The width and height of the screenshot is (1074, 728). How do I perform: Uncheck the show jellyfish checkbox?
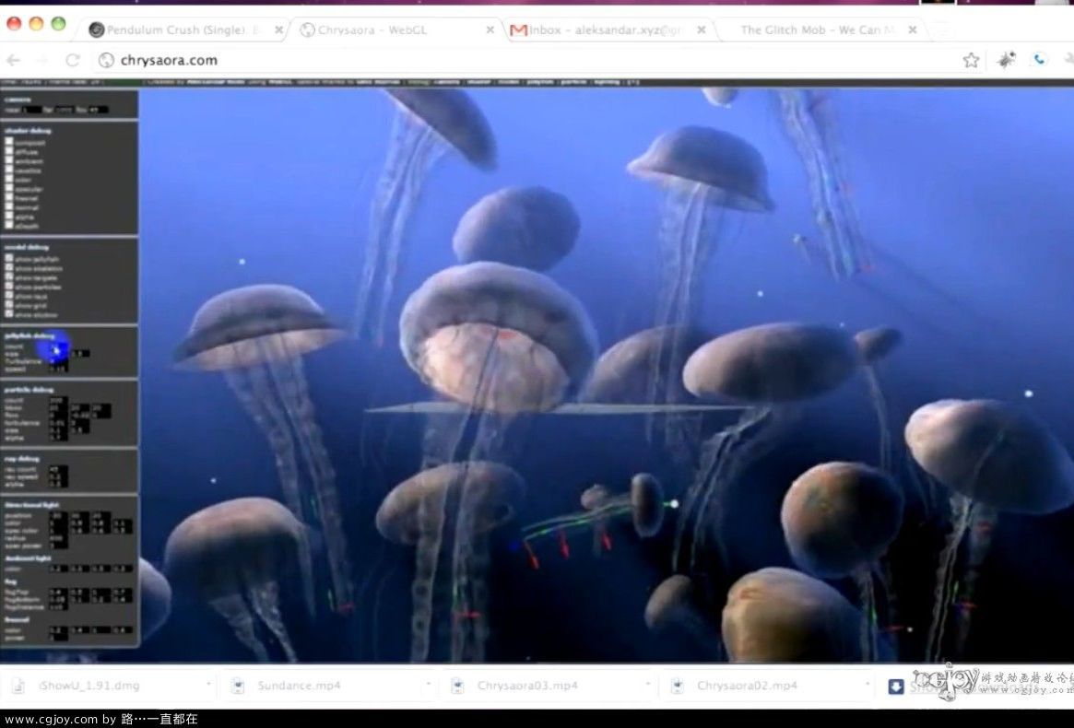pyautogui.click(x=10, y=259)
